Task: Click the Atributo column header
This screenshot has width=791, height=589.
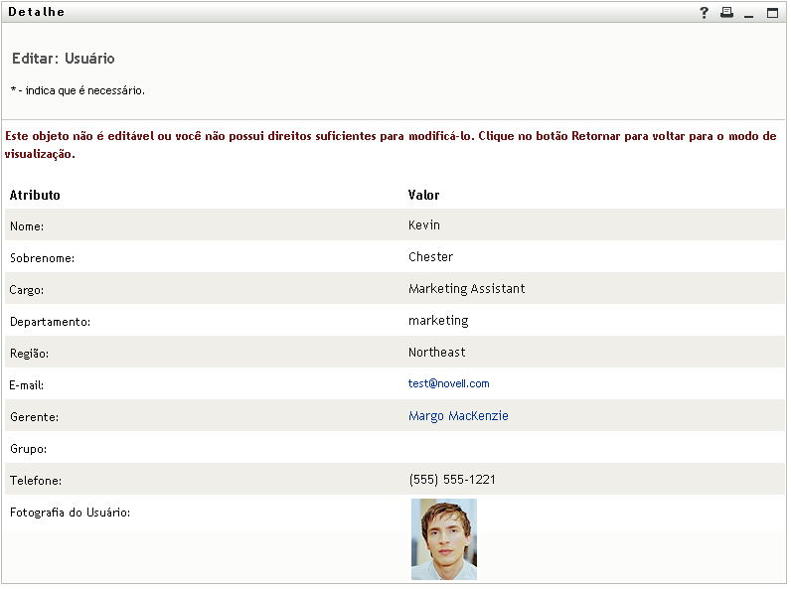Action: [35, 195]
